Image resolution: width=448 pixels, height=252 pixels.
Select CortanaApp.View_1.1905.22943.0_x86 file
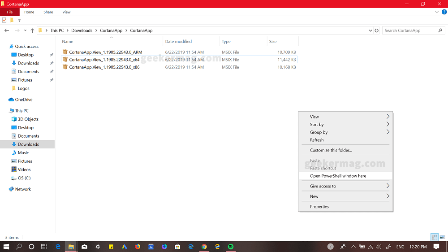pyautogui.click(x=179, y=67)
